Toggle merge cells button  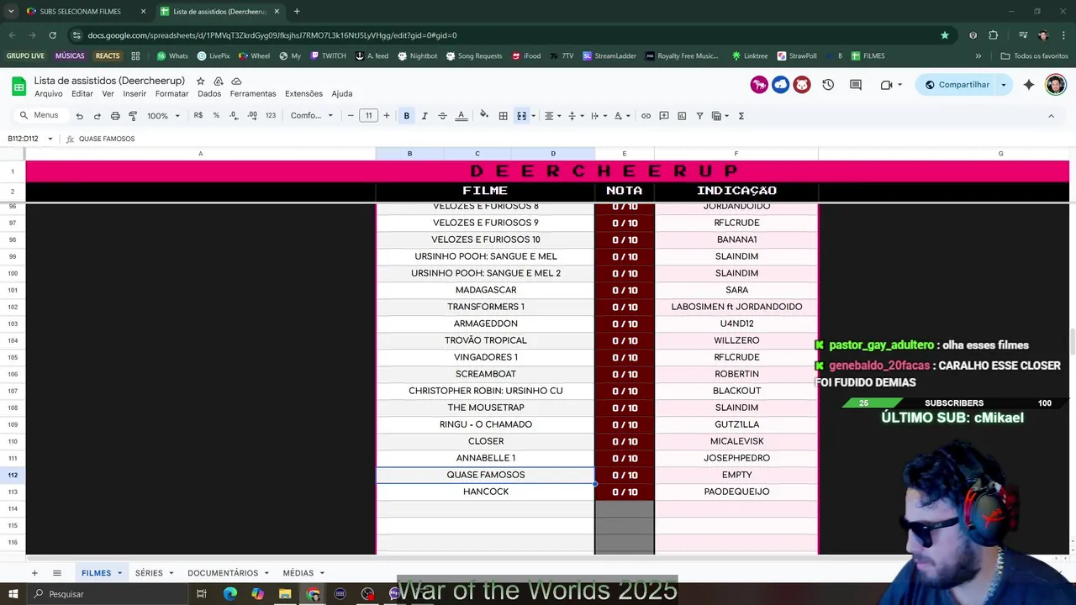(521, 116)
